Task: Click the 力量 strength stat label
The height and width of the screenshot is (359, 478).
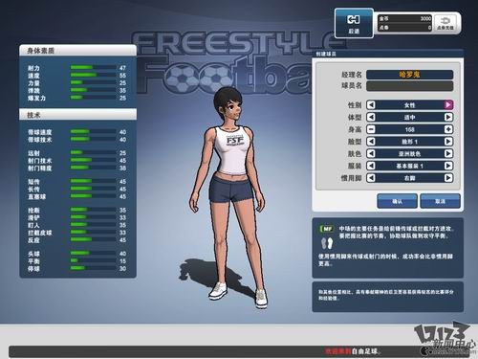Action: pos(33,83)
